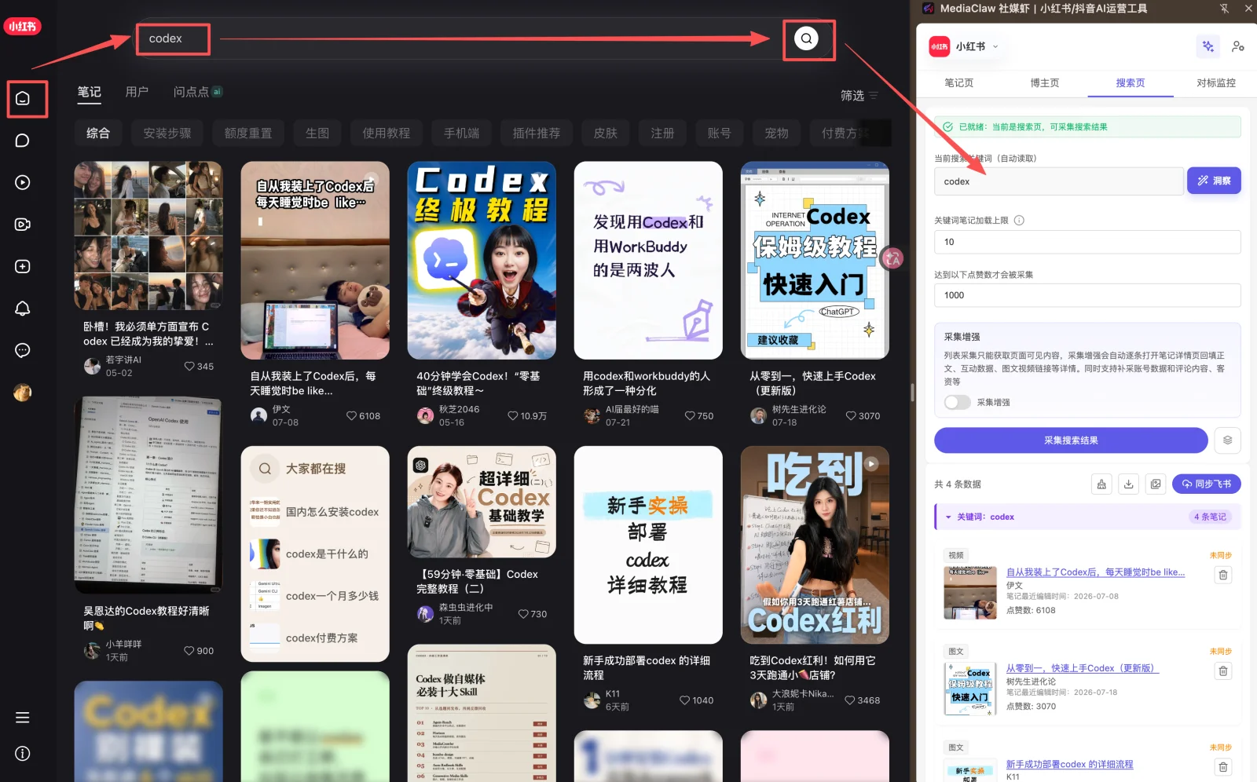This screenshot has width=1257, height=782.
Task: Pin the MediaClaw side panel
Action: [x=1224, y=9]
